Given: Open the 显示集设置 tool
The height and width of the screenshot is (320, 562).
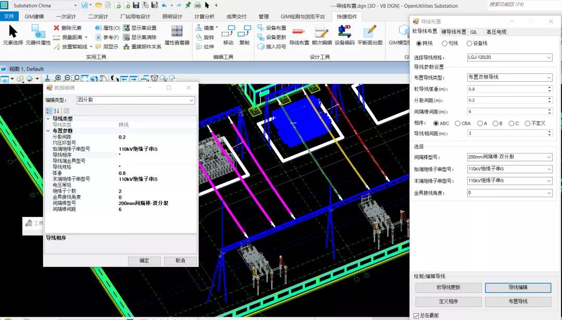Looking at the screenshot, I should (x=140, y=28).
